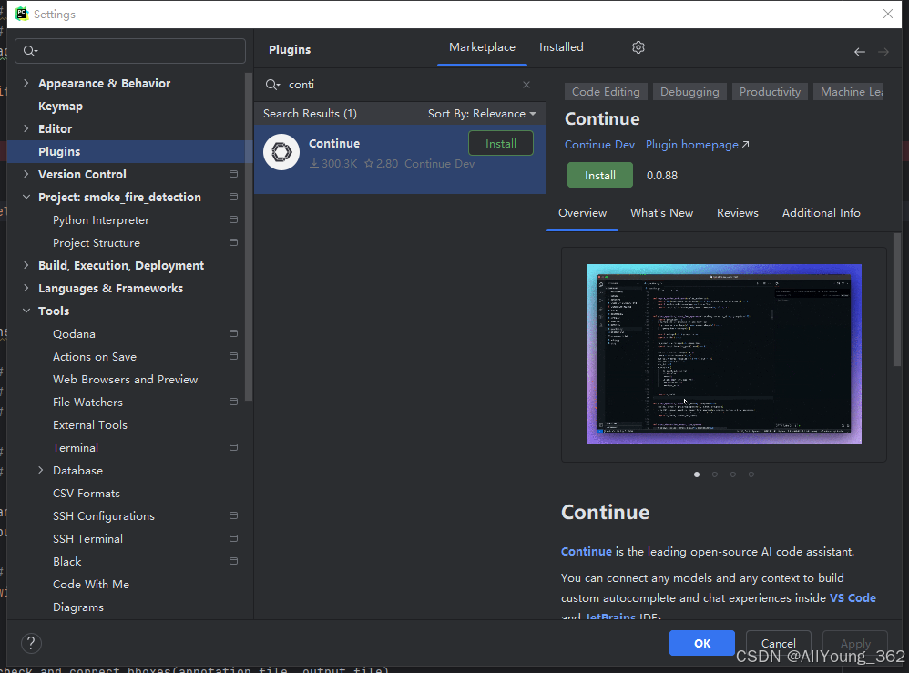Click the settings search magnifier icon
Image resolution: width=909 pixels, height=673 pixels.
tap(30, 51)
